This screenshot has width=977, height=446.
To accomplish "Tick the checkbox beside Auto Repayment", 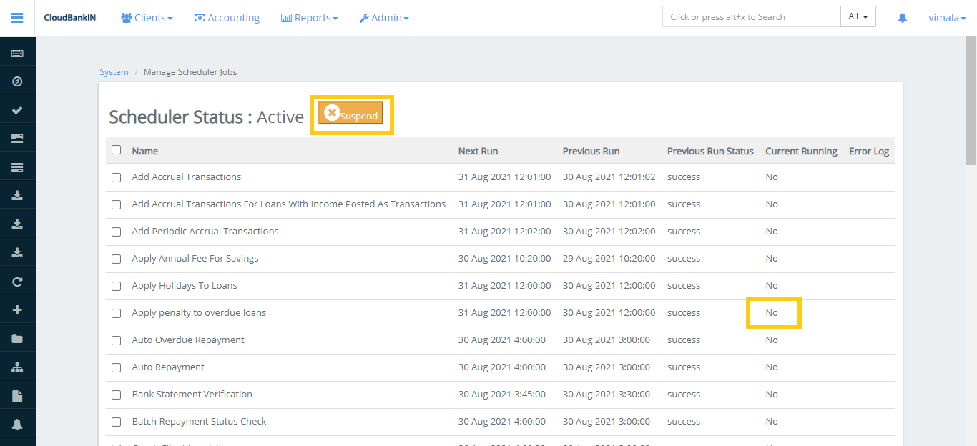I will tap(116, 367).
